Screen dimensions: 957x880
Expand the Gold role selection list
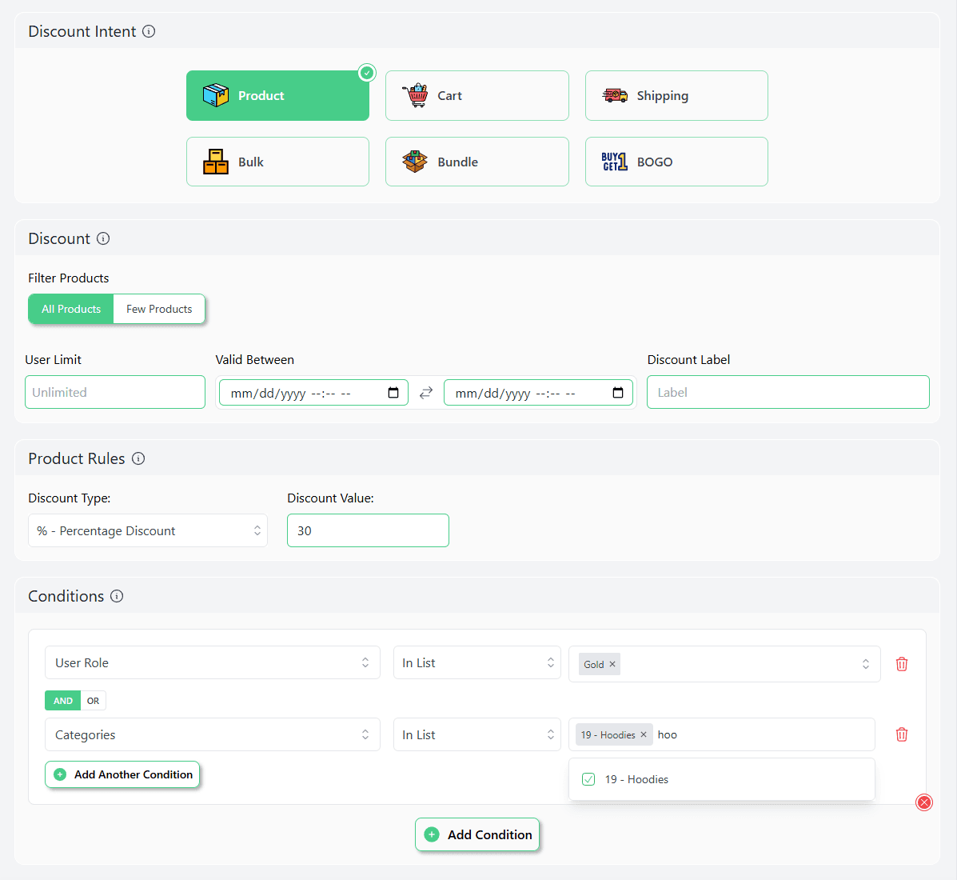click(865, 664)
